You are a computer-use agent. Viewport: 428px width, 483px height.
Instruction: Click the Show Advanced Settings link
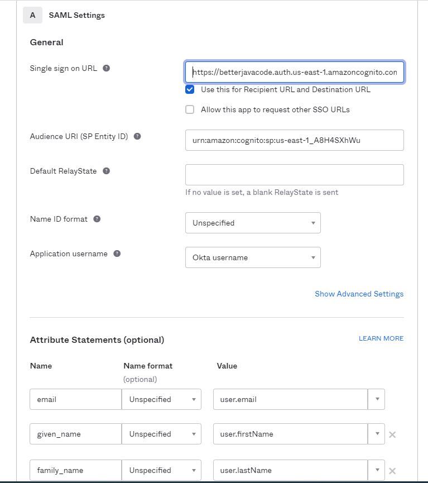(x=359, y=294)
